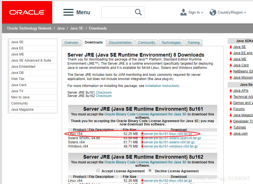Open the Documentation tab

pyautogui.click(x=120, y=43)
